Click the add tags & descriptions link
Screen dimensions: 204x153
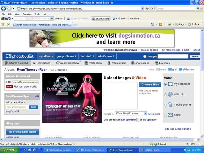tap(178, 129)
